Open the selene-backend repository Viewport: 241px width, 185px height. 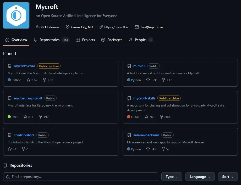tap(146, 135)
